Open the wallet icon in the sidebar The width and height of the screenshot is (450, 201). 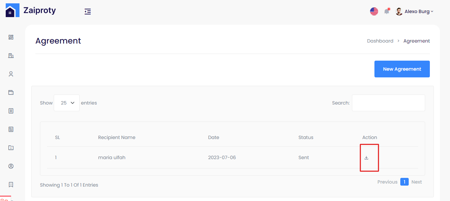[x=11, y=92]
